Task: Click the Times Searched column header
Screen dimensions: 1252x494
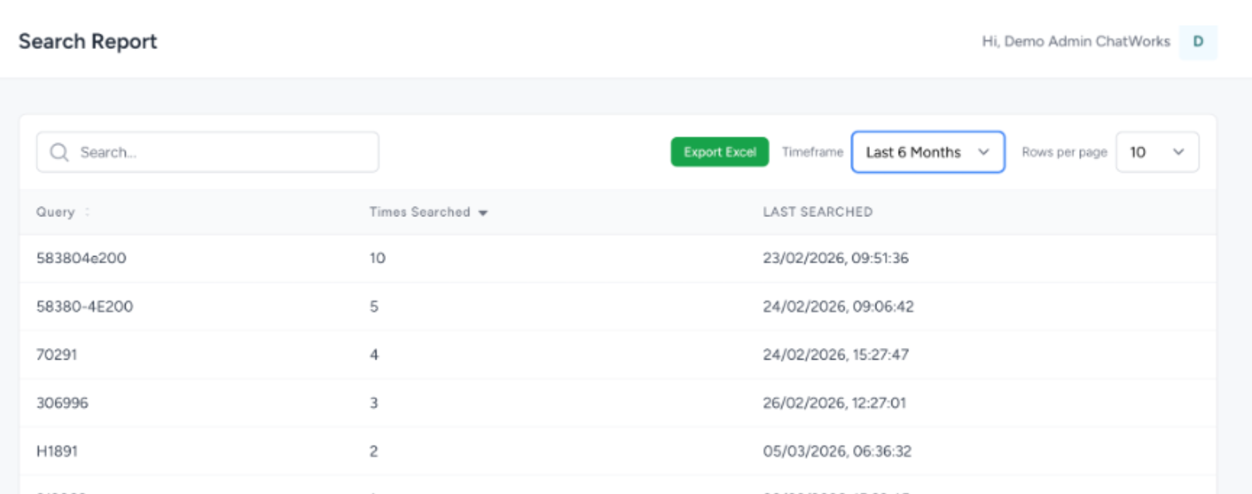Action: point(420,212)
